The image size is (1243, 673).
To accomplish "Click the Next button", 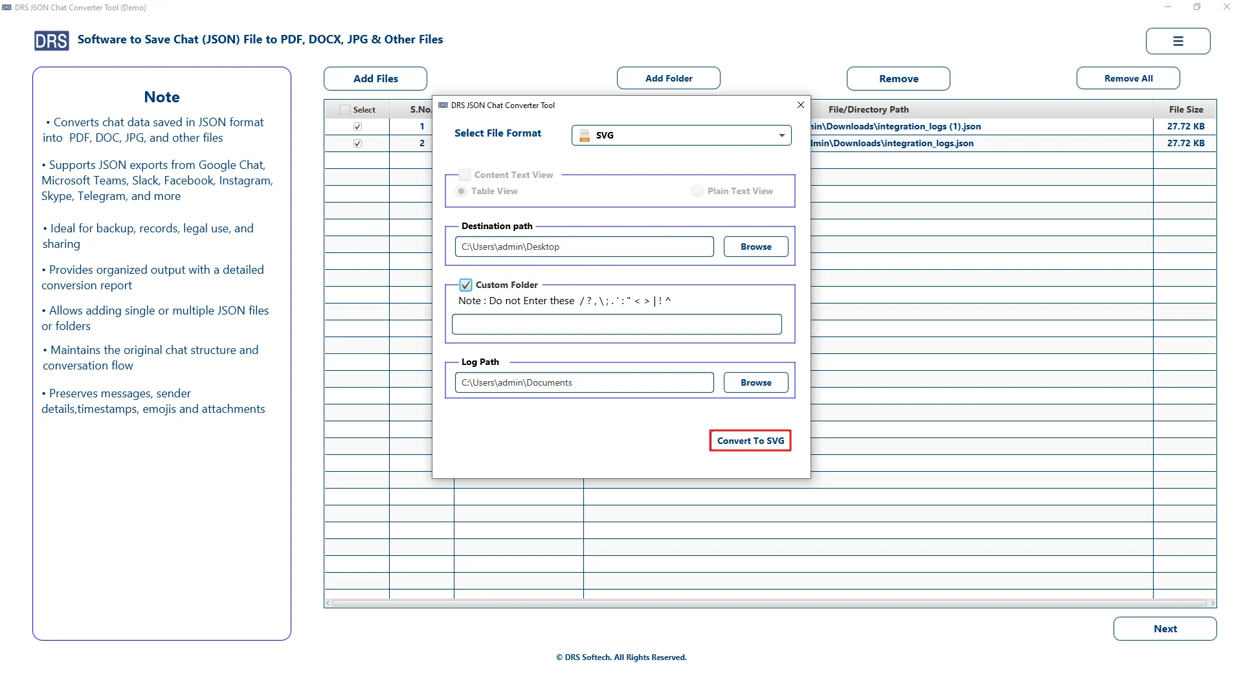I will [1165, 628].
